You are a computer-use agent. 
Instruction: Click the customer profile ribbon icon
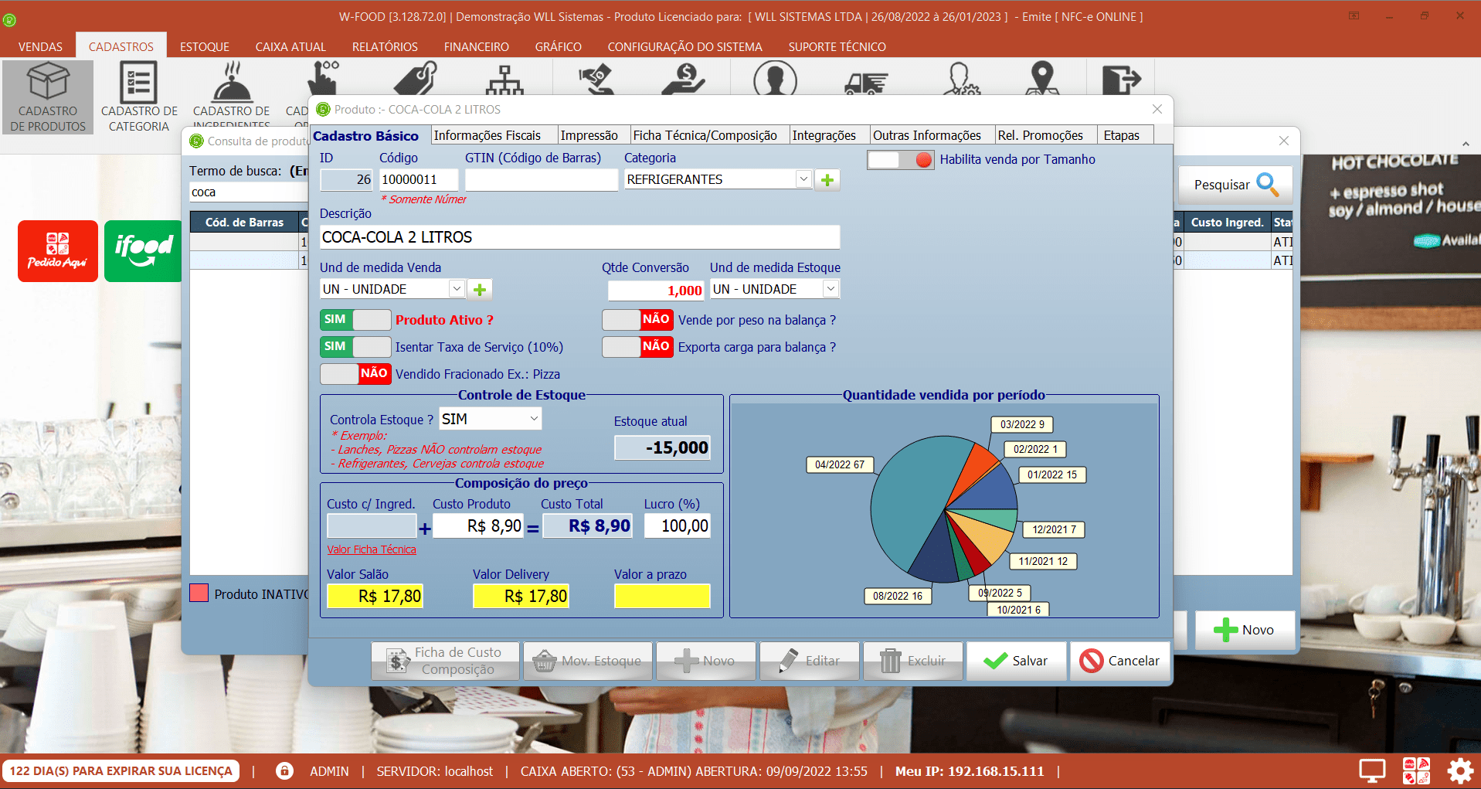click(x=775, y=80)
